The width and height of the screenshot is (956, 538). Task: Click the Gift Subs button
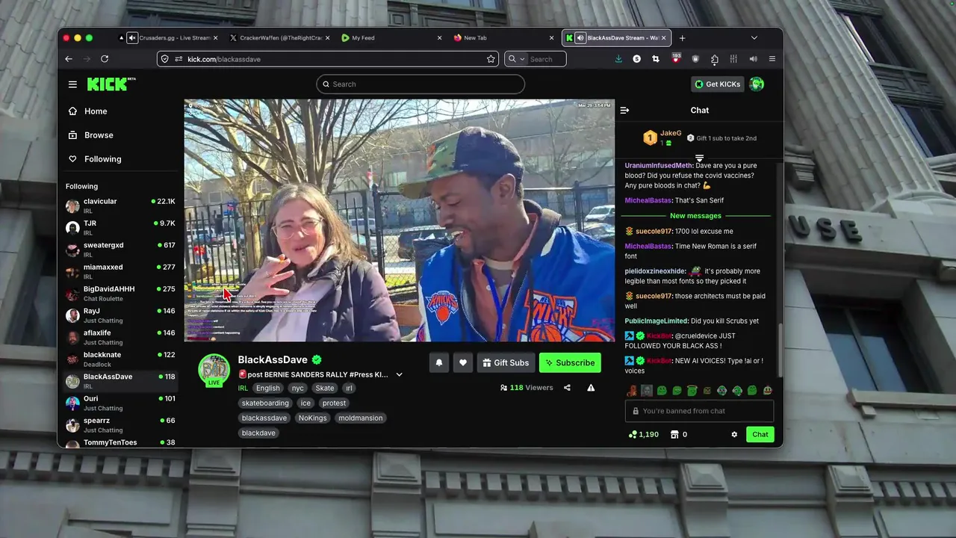506,362
